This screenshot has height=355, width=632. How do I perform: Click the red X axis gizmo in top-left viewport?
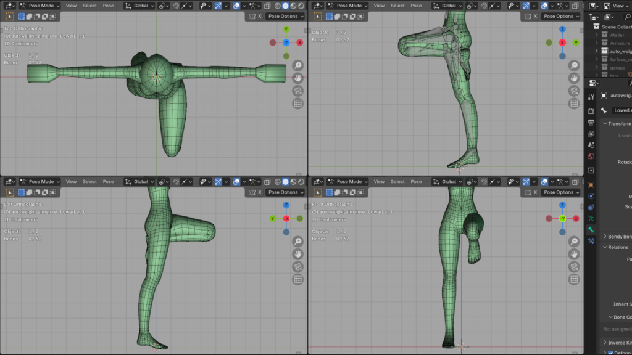pyautogui.click(x=300, y=43)
